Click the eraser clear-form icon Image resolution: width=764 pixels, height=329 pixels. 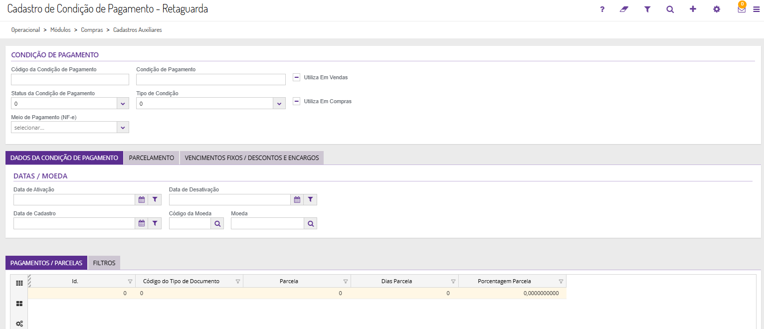(x=624, y=9)
